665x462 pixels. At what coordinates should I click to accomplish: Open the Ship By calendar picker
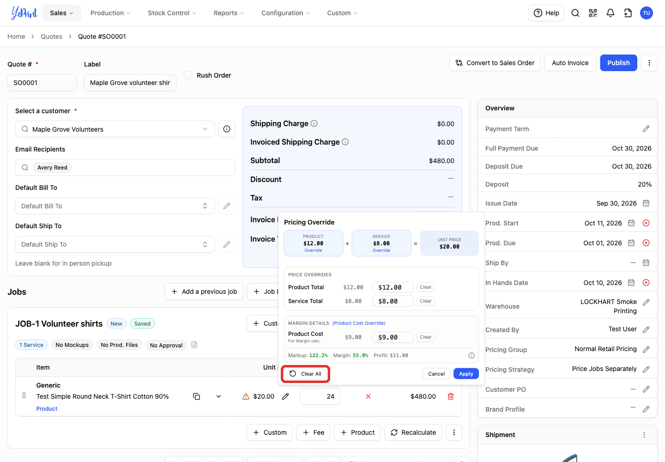point(646,263)
